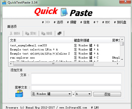Open the # 信息 info menu
This screenshot has width=132, height=109.
point(85,22)
